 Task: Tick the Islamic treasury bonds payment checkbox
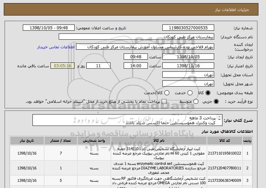point(164,101)
